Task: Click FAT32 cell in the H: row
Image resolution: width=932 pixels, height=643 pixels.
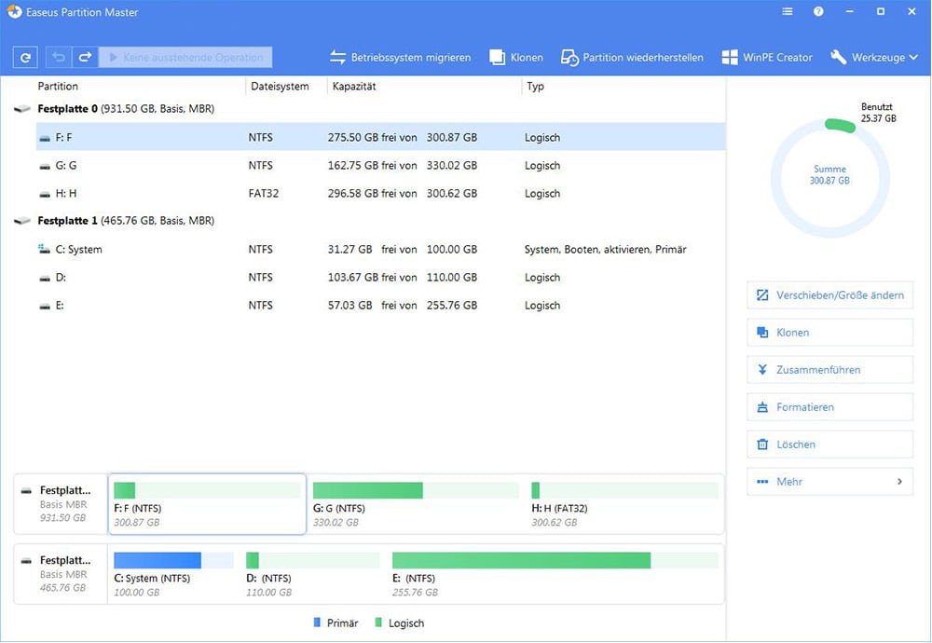Action: (x=264, y=193)
